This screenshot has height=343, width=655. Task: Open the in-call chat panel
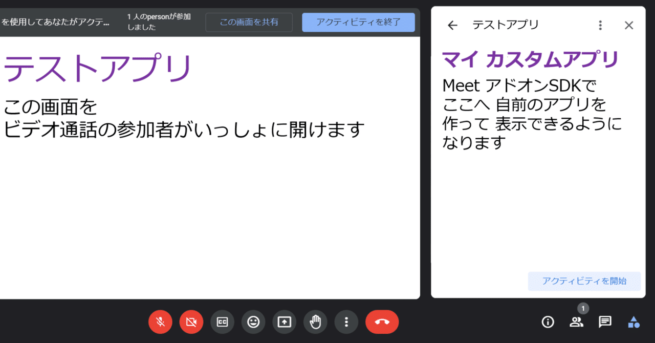click(604, 322)
